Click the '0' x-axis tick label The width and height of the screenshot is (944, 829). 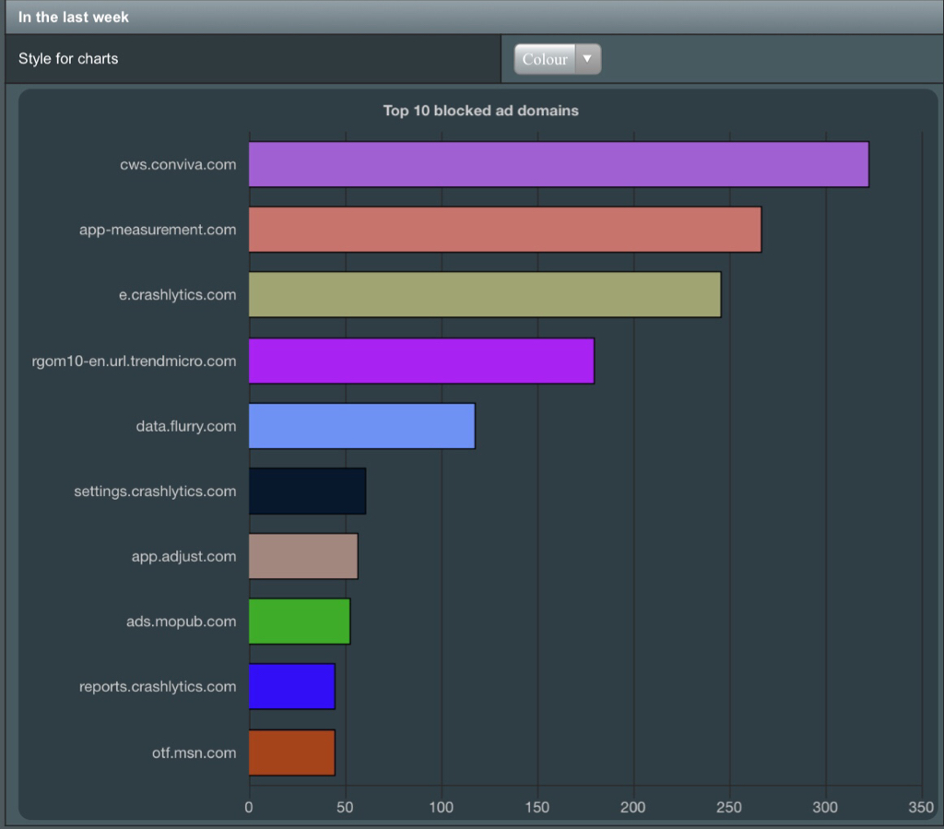(x=249, y=807)
